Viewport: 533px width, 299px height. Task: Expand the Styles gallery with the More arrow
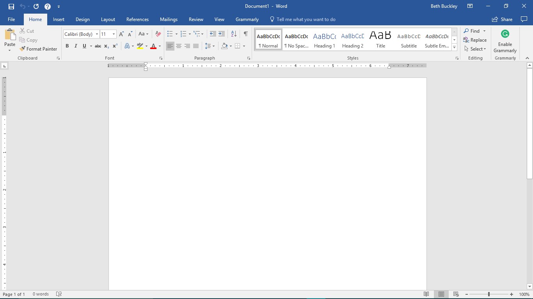pos(454,47)
